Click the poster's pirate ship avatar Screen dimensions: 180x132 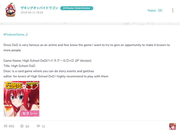click(10, 10)
